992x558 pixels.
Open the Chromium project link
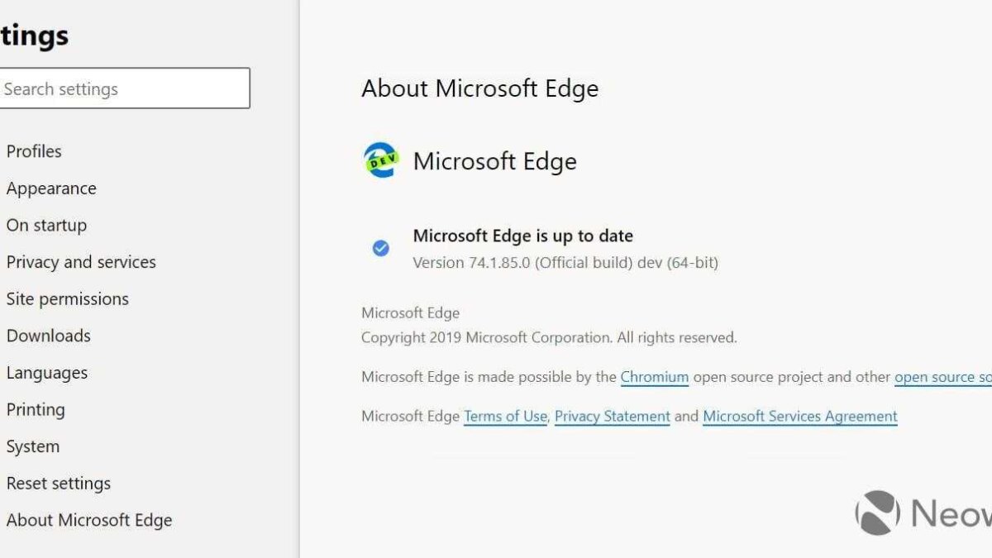[x=655, y=377]
